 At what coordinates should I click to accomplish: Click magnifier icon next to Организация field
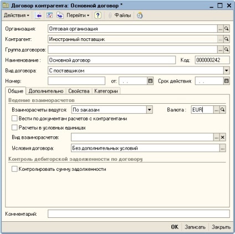click(226, 29)
